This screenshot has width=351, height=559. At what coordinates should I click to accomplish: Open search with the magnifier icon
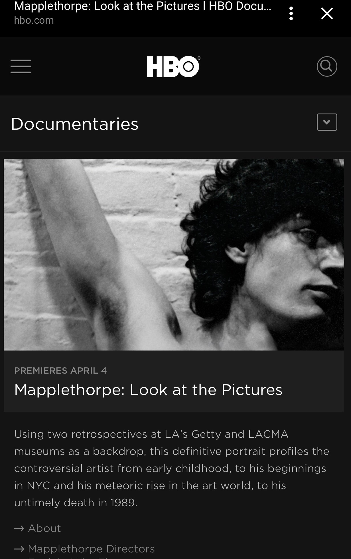pyautogui.click(x=327, y=66)
